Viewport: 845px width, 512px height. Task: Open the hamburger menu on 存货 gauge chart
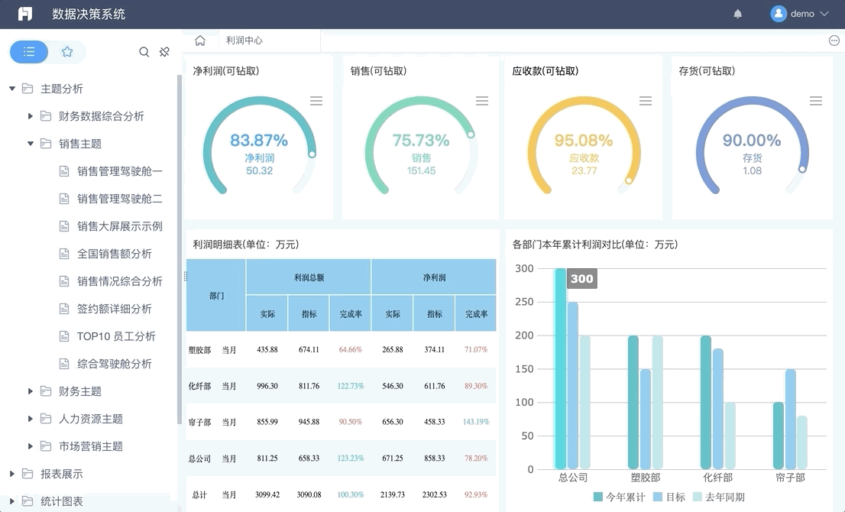click(x=815, y=100)
